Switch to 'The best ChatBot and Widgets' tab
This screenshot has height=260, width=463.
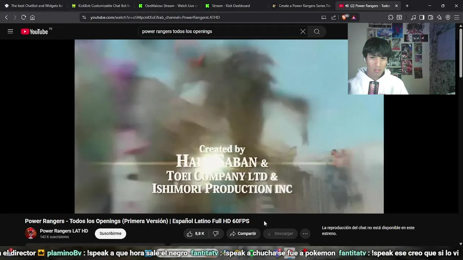pos(34,6)
